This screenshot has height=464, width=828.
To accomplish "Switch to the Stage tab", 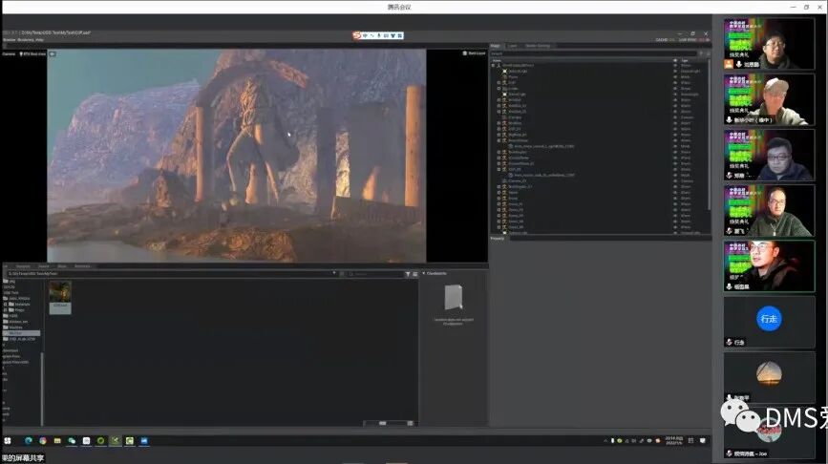I will pyautogui.click(x=496, y=46).
